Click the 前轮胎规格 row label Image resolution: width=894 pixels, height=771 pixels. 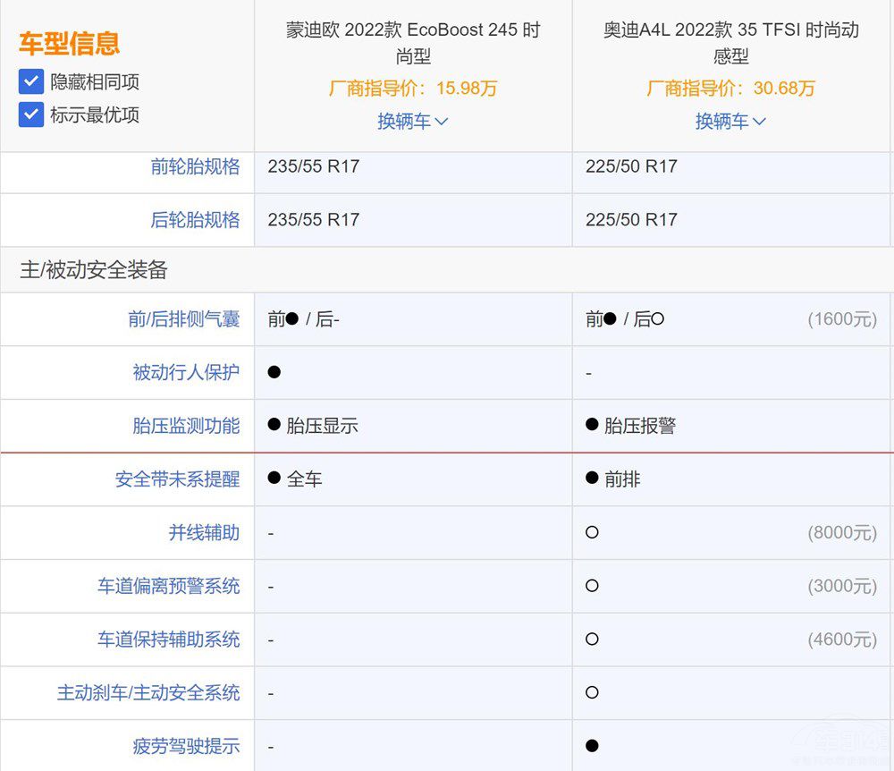[x=195, y=166]
